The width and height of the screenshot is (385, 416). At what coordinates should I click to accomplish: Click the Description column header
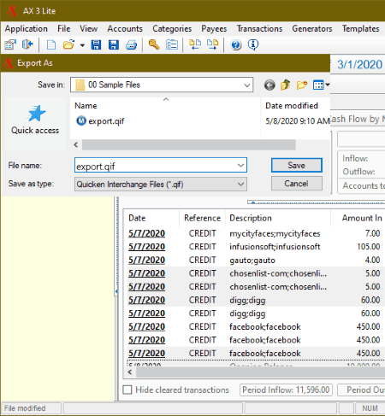(x=251, y=218)
